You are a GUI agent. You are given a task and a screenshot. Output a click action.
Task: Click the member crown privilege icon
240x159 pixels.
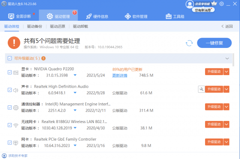(x=214, y=3)
